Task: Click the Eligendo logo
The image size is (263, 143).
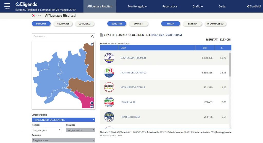Action: point(26,4)
